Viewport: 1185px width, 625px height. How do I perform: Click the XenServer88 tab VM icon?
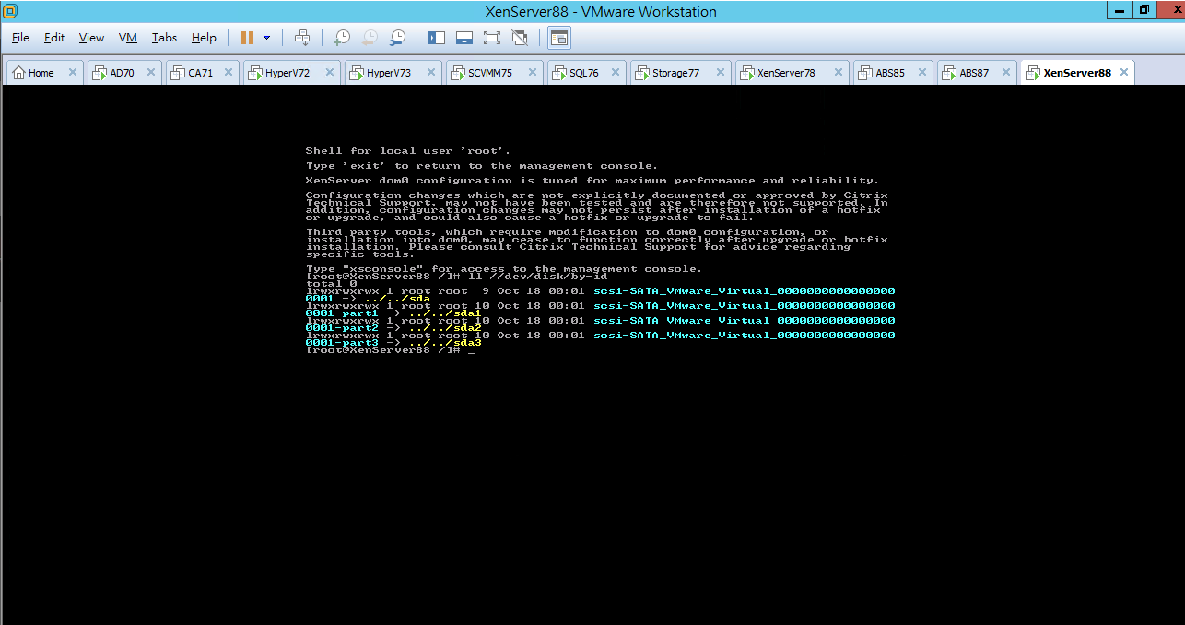1033,73
